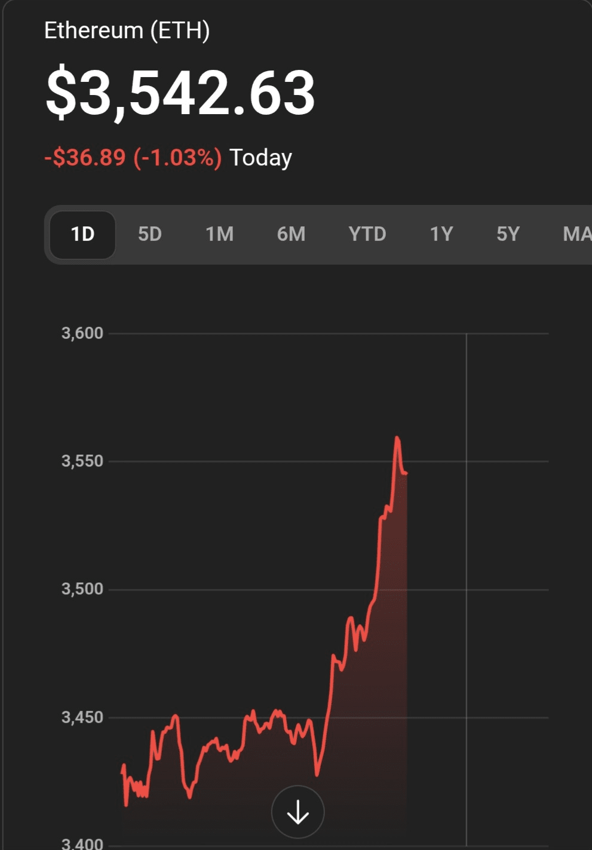Viewport: 592px width, 850px height.
Task: Click the red -$36.89 (-1.03%) change text
Action: [x=133, y=158]
